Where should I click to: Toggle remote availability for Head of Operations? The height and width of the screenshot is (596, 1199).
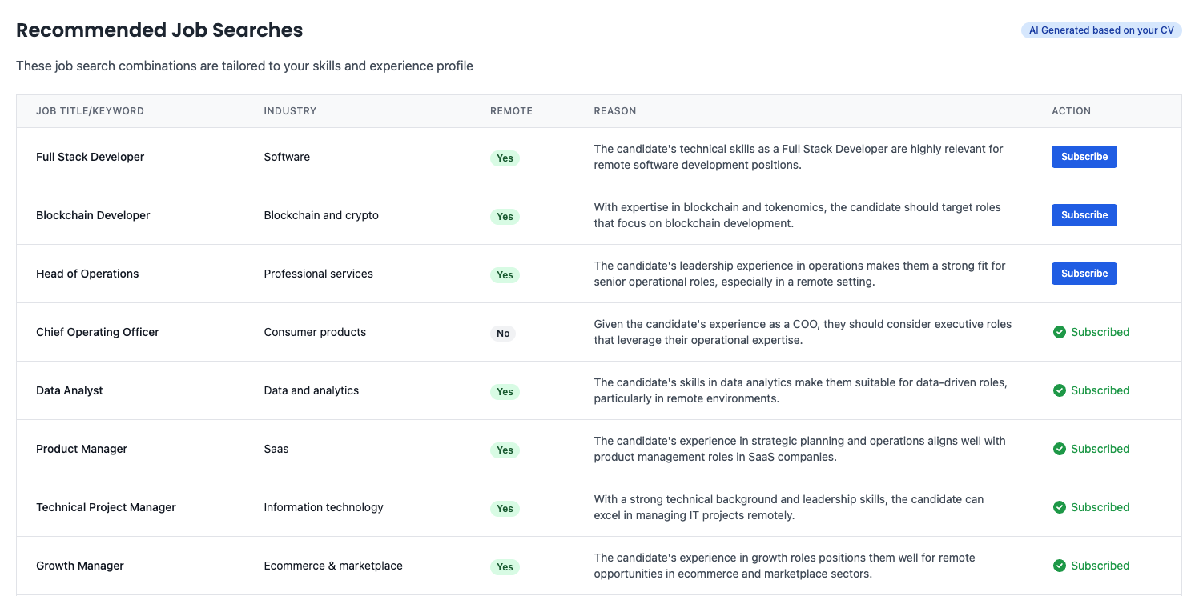(505, 274)
